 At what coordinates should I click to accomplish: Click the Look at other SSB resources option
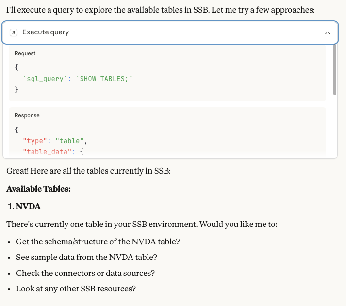[76, 289]
